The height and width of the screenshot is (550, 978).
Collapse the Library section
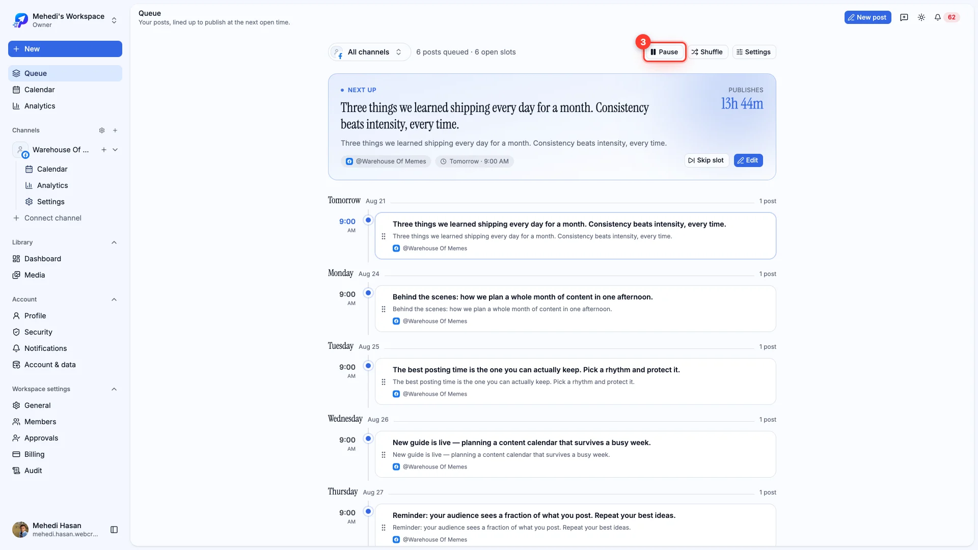pyautogui.click(x=114, y=242)
